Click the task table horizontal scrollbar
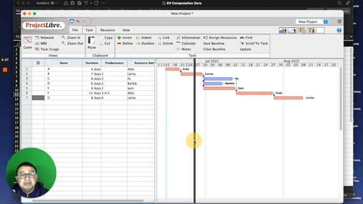The width and height of the screenshot is (363, 204). [x=88, y=201]
